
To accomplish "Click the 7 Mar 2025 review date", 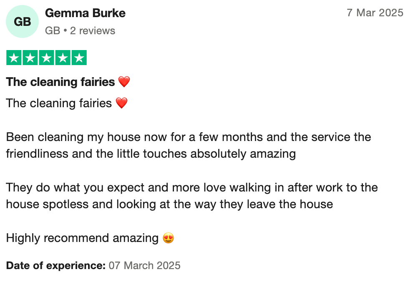I will click(x=375, y=13).
